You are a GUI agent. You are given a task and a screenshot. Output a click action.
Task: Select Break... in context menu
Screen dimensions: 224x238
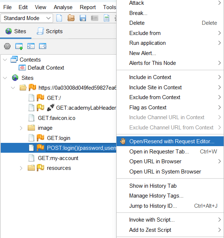coord(170,13)
